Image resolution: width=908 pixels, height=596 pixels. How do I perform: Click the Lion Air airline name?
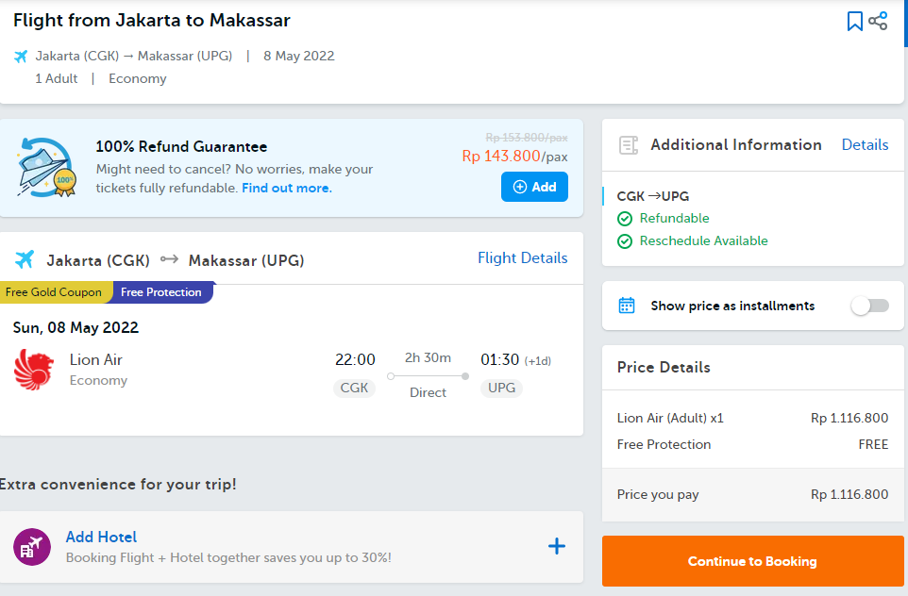(x=96, y=360)
